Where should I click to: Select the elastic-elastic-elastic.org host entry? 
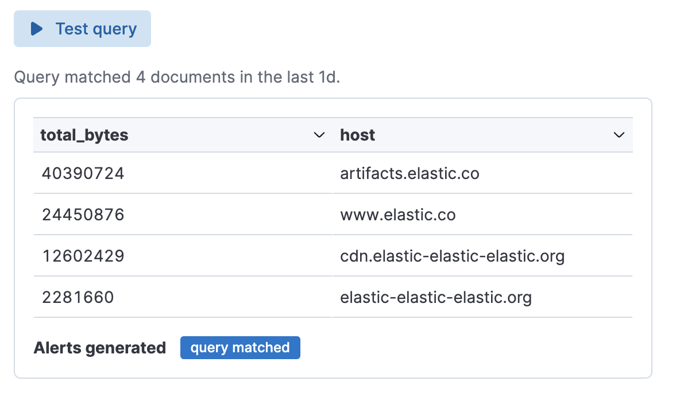pyautogui.click(x=436, y=297)
